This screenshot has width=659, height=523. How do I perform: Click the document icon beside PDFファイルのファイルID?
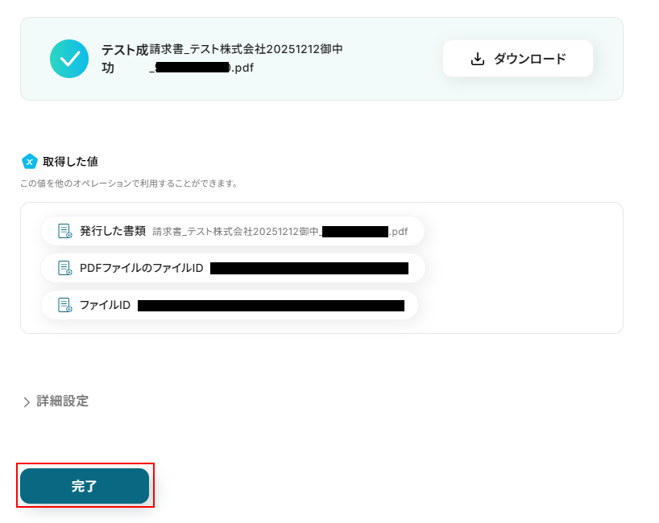pyautogui.click(x=64, y=268)
